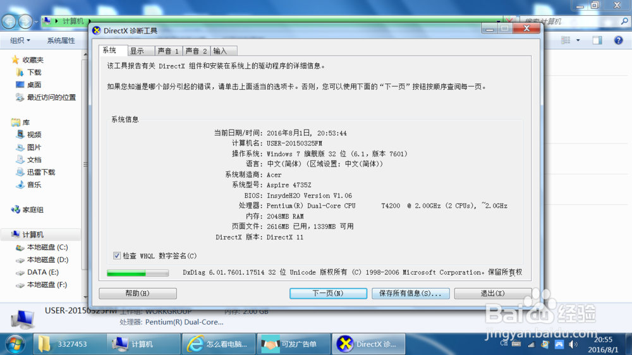Open the 显示 tab in DirectX tool
632x355 pixels.
(141, 51)
